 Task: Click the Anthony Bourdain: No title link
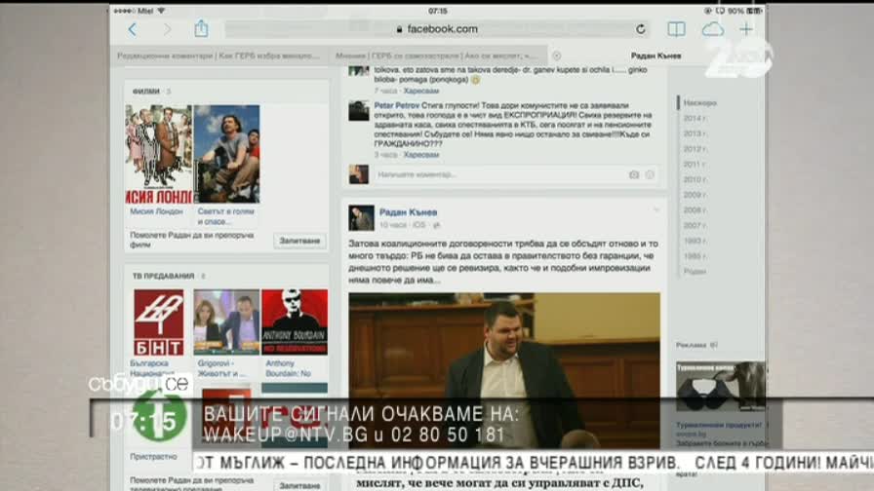click(x=288, y=368)
